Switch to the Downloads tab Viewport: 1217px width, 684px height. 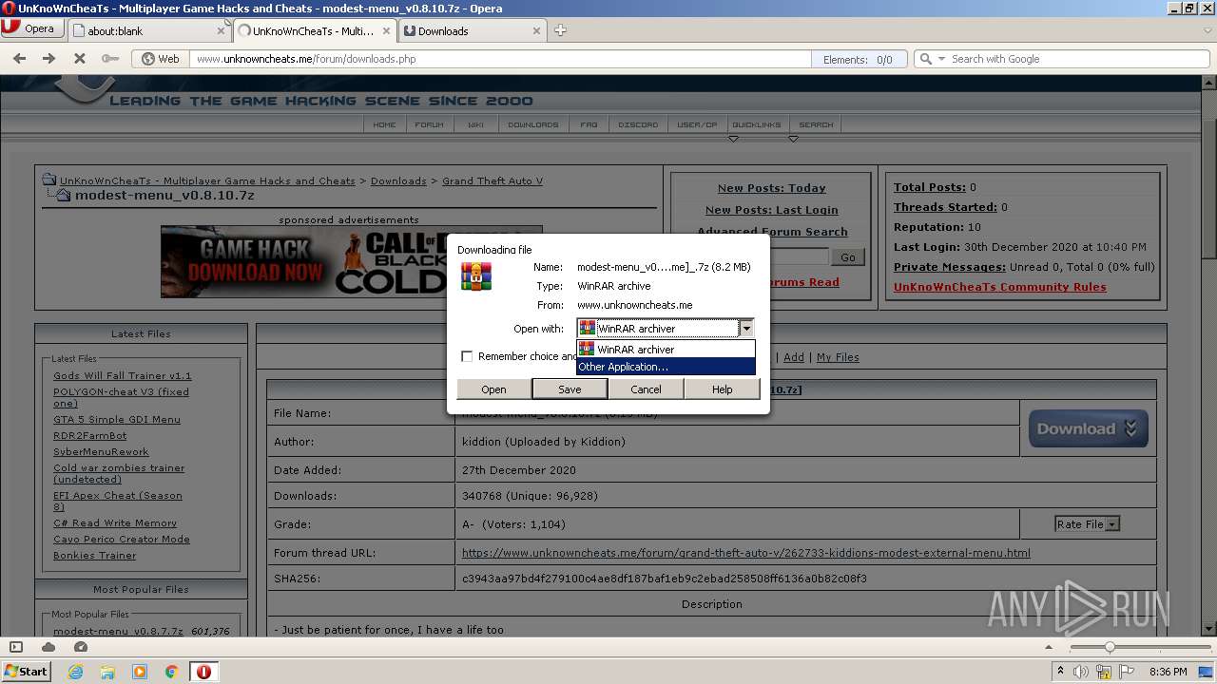click(x=471, y=30)
